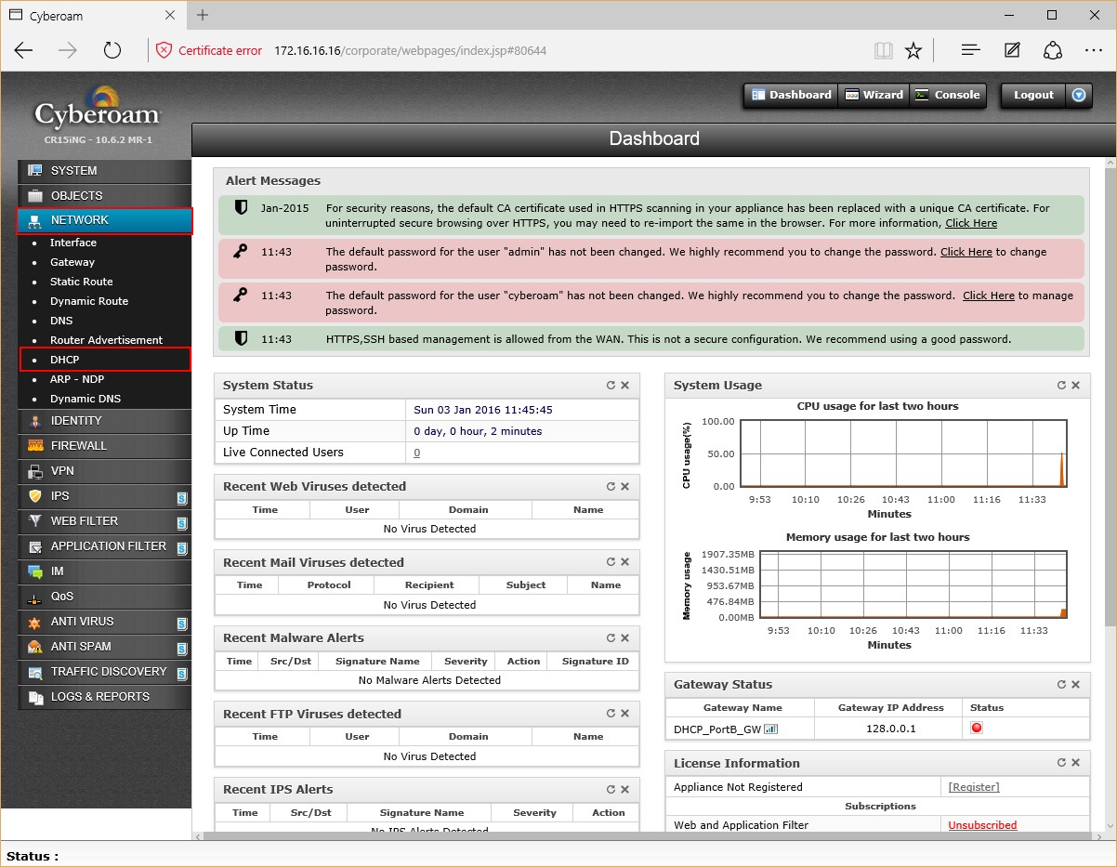Expand the FIREWALL menu

[104, 446]
